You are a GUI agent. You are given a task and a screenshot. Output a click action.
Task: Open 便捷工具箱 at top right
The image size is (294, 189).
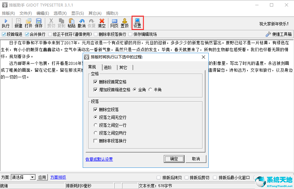(x=280, y=34)
